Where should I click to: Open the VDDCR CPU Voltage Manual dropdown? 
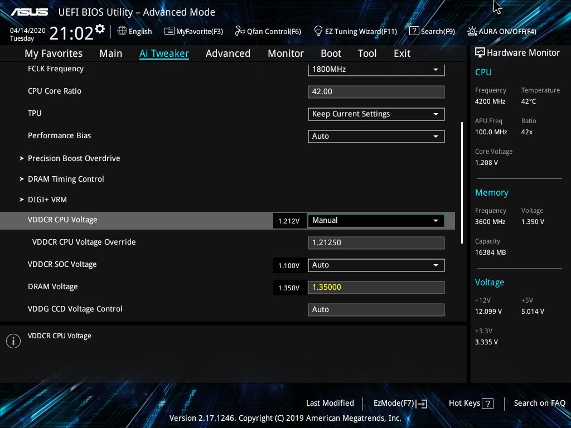tap(376, 221)
